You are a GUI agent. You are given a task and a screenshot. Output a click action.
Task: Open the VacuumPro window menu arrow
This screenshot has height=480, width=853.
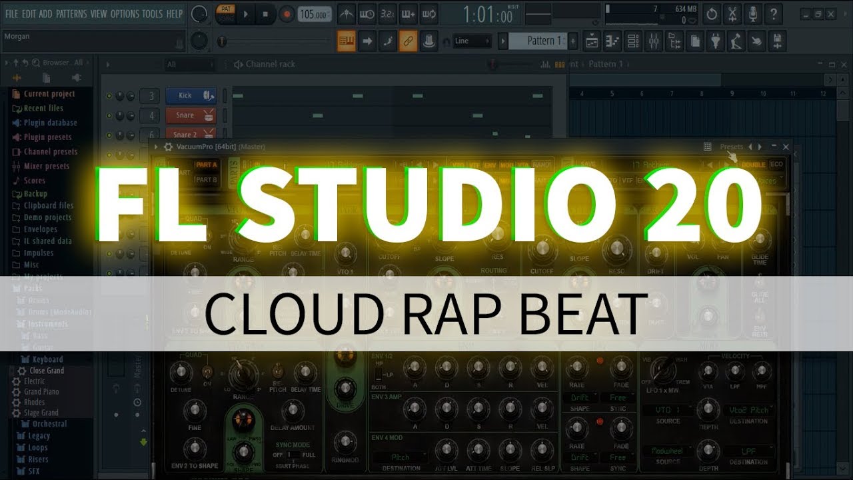[x=156, y=147]
